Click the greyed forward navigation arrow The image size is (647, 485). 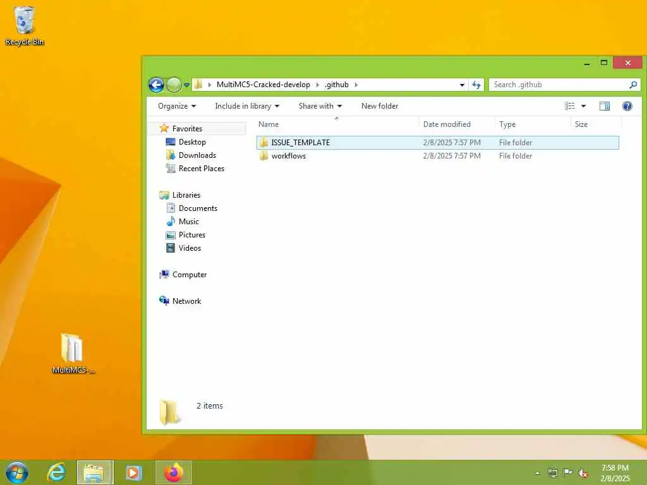[x=174, y=85]
